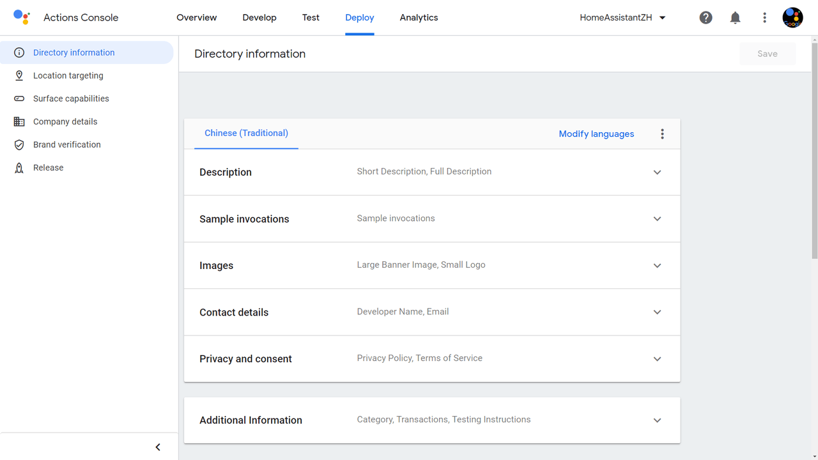Image resolution: width=818 pixels, height=460 pixels.
Task: Click 'Large Banner Image, Small Logo' text
Action: (x=421, y=264)
